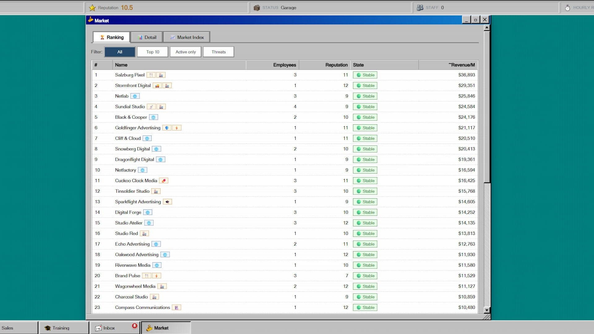Click the badge next to Studio Red
Screen dimensions: 594x334
(144, 233)
